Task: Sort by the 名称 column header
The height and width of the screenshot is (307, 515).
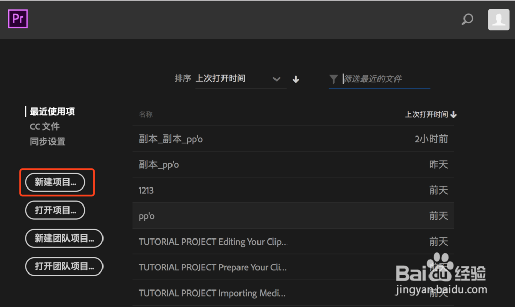Action: [146, 114]
